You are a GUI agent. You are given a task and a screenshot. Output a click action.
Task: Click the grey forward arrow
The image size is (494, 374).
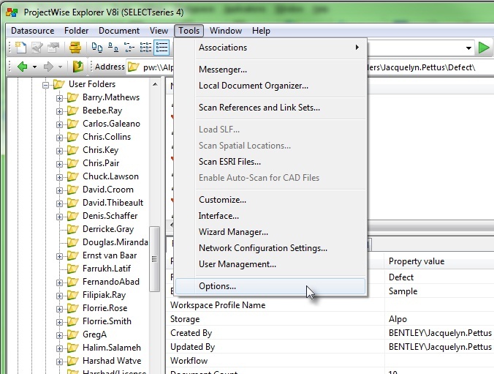[48, 67]
